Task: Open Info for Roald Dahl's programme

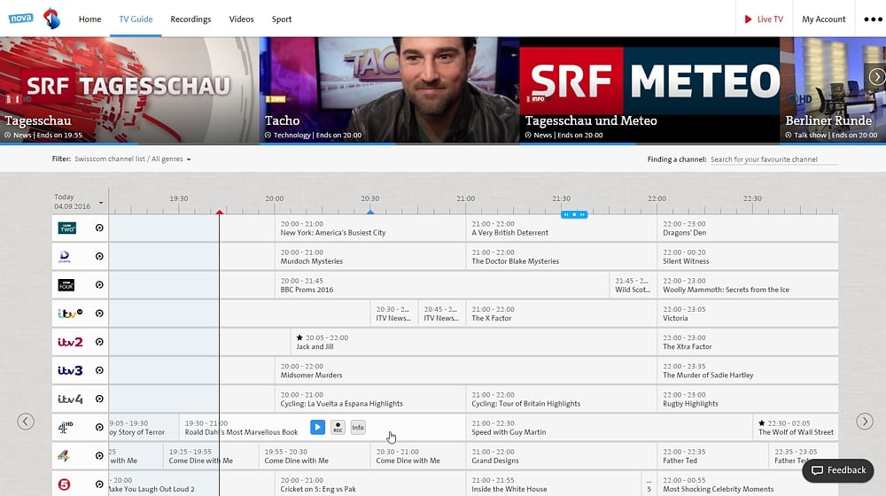Action: point(358,427)
